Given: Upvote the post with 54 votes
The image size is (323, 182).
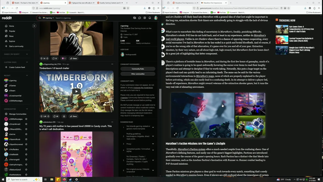Looking at the screenshot, I should [x=41, y=58].
